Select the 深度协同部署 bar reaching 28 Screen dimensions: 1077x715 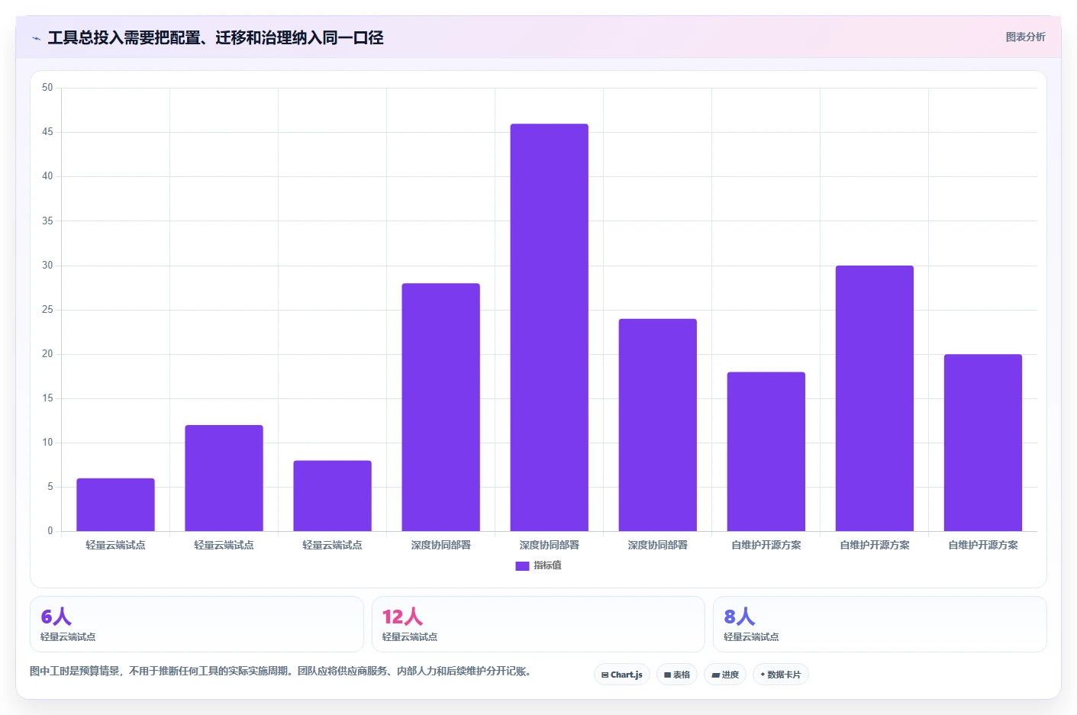pos(440,407)
